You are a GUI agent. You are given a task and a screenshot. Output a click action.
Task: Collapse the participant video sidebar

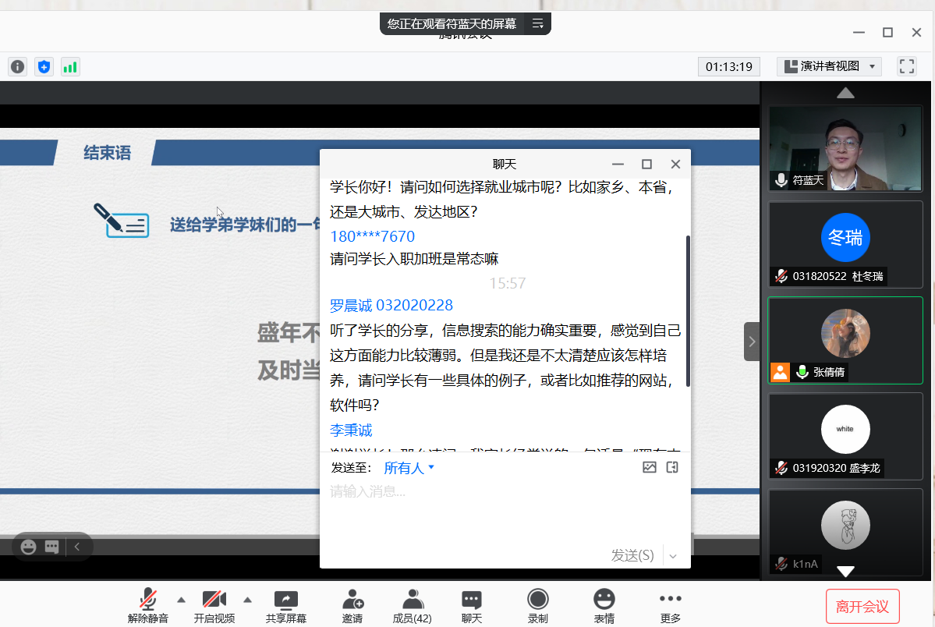tap(752, 342)
